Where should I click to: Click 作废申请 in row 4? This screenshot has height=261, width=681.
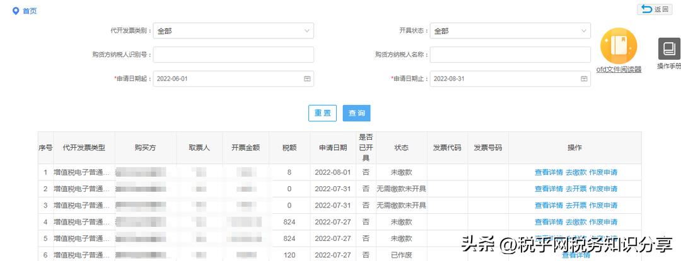[603, 222]
